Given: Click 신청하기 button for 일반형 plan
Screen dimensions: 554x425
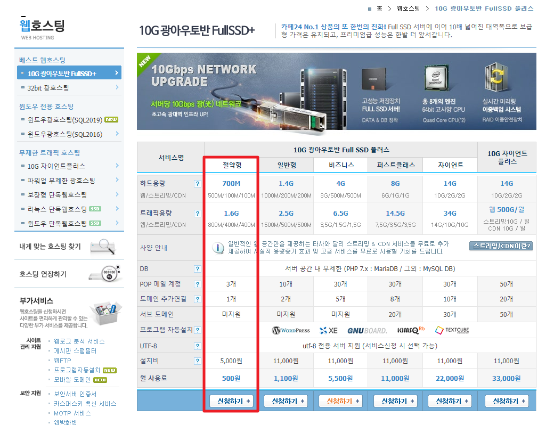Looking at the screenshot, I should (x=286, y=401).
